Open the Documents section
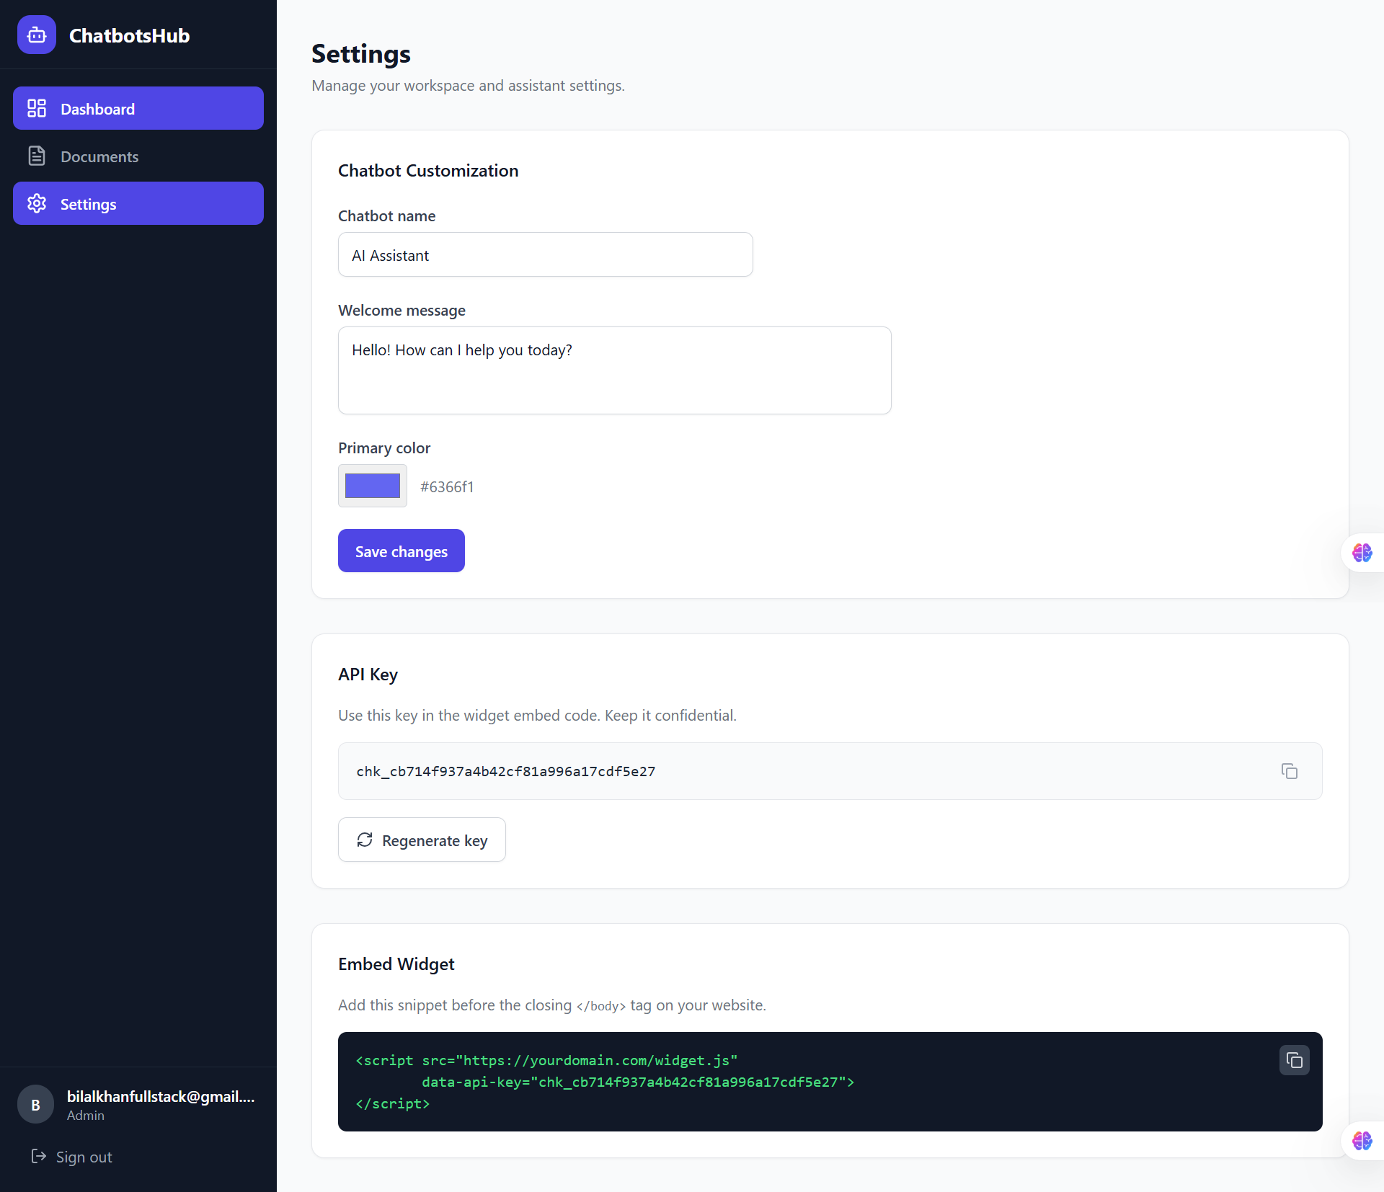This screenshot has height=1192, width=1384. [99, 156]
